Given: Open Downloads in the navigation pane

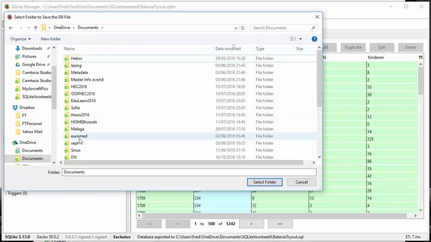Looking at the screenshot, I should click(32, 48).
